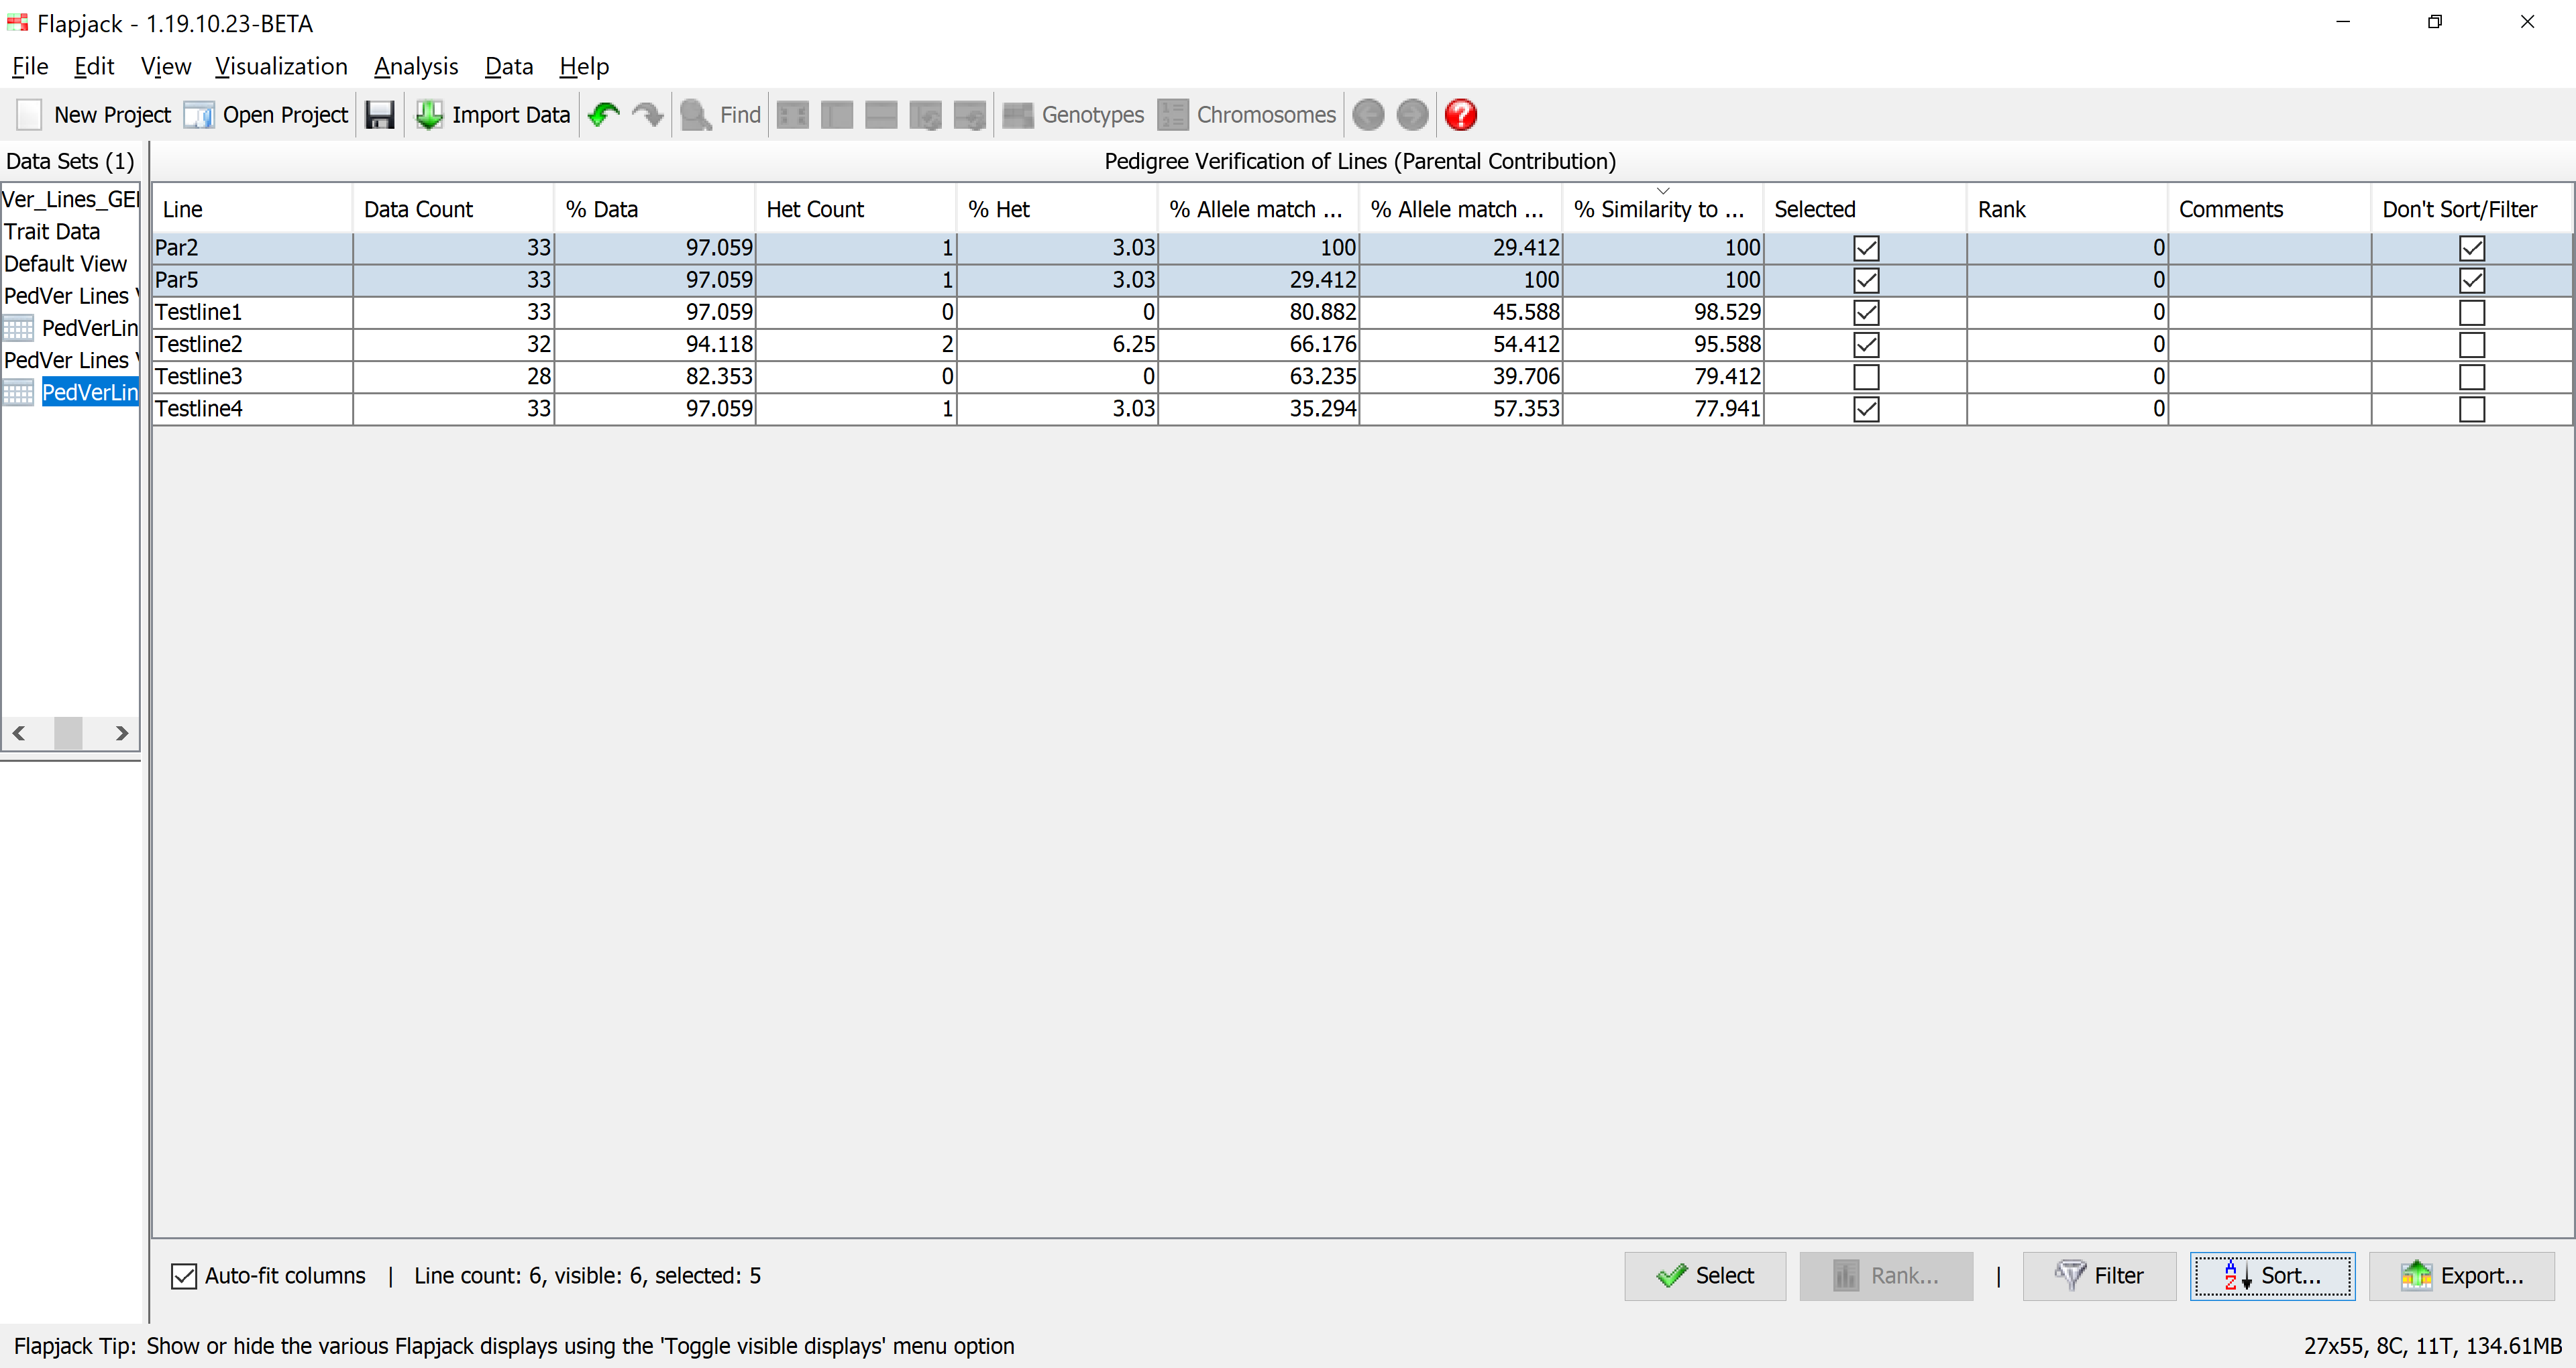Viewport: 2576px width, 1368px height.
Task: Click the first greyed layout icon after Find
Action: (x=793, y=115)
